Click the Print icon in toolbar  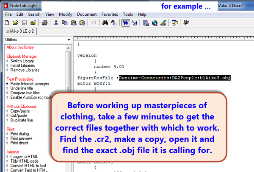tap(44, 23)
